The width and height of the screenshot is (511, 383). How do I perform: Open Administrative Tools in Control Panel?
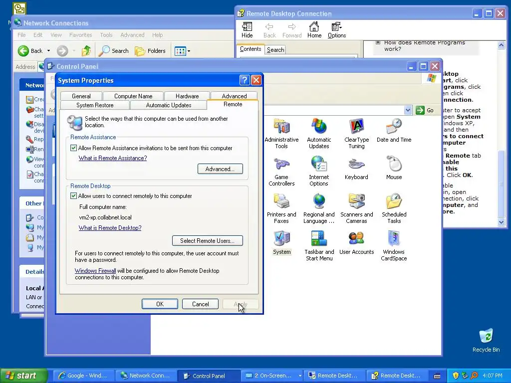281,134
